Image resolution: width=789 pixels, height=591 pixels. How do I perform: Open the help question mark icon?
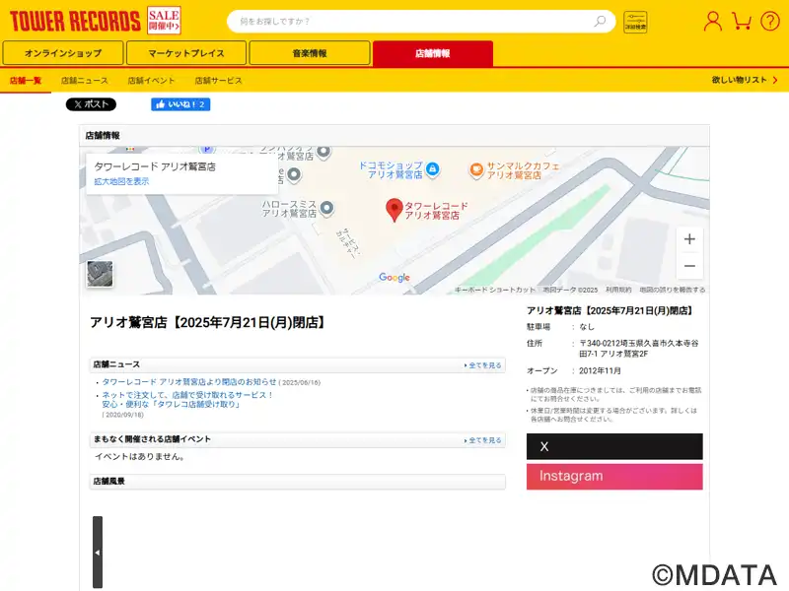tap(770, 22)
